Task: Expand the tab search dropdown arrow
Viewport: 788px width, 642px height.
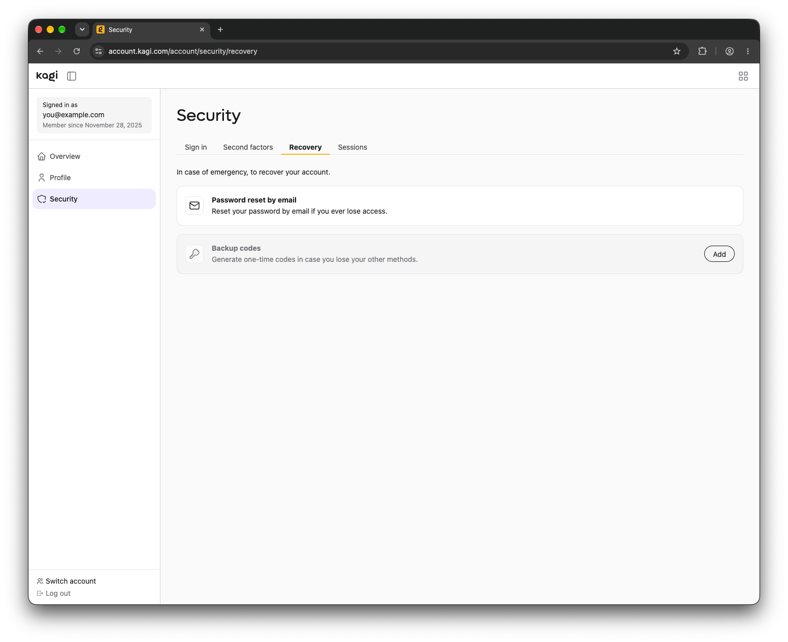Action: coord(82,29)
